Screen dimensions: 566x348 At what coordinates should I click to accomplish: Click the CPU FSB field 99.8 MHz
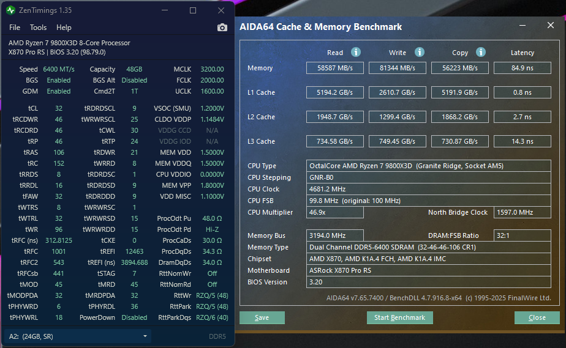(428, 201)
